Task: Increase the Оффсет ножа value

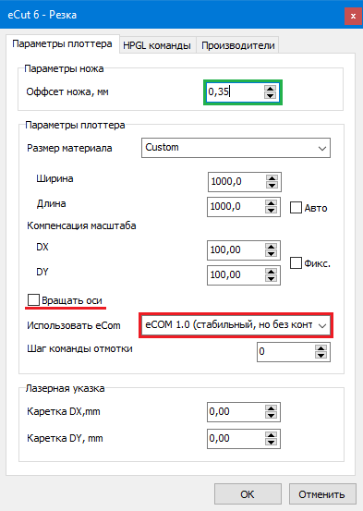Action: (x=270, y=89)
